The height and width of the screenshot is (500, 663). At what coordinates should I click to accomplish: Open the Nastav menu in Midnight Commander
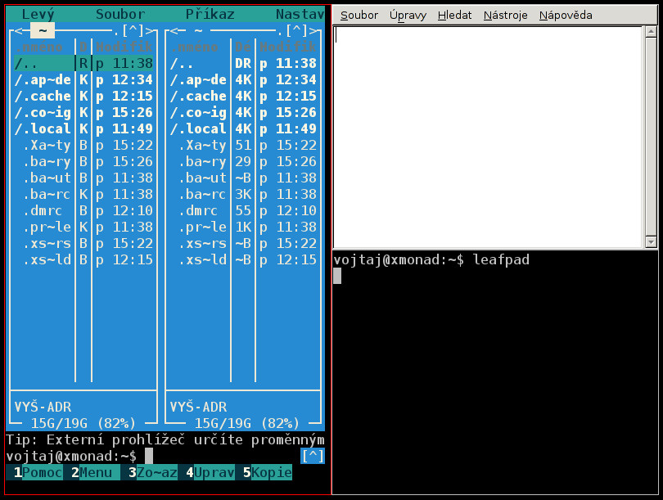[x=300, y=14]
